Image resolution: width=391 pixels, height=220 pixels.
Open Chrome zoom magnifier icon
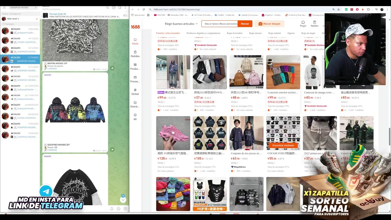point(333,9)
